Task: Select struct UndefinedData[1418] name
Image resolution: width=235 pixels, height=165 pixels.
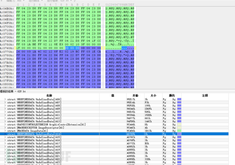Action: pos(34,146)
